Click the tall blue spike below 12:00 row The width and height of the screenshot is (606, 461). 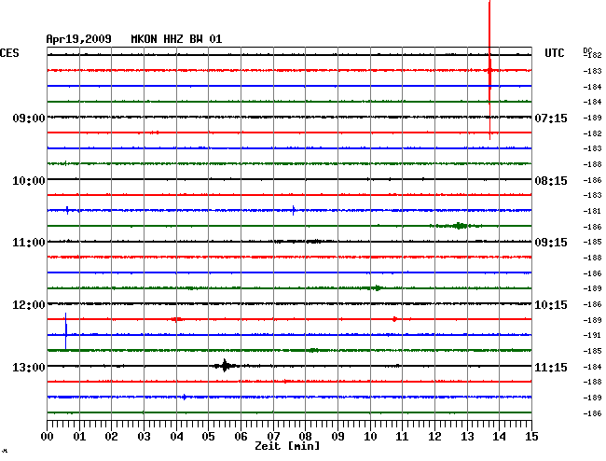(x=66, y=331)
